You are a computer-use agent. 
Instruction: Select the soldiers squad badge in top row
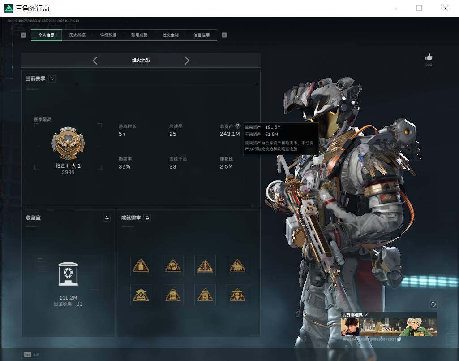click(x=237, y=265)
